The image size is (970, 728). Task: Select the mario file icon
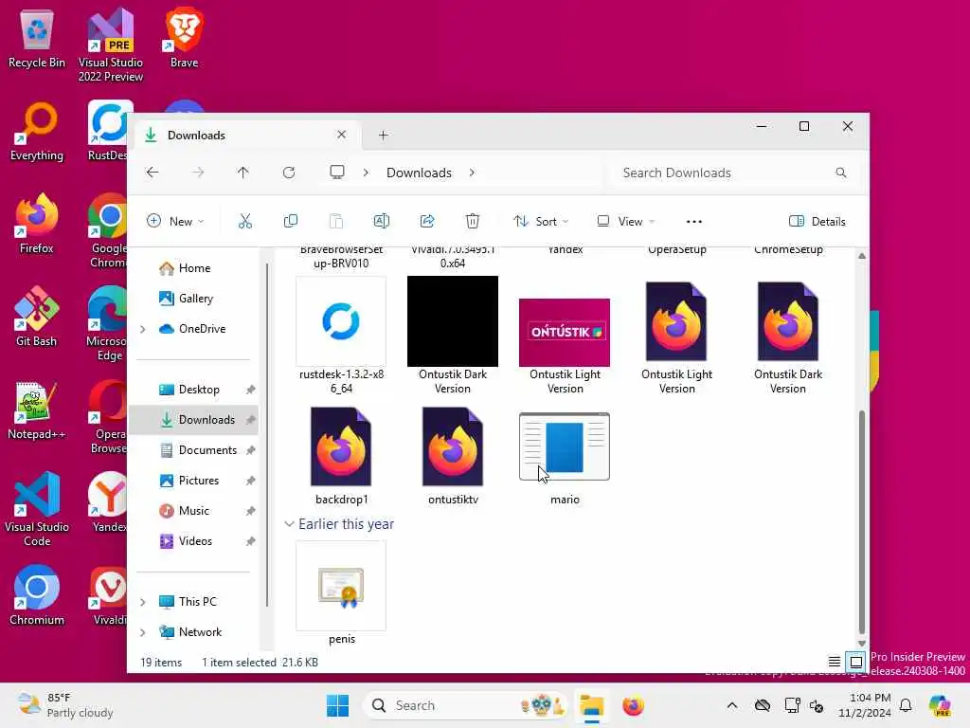pos(565,447)
